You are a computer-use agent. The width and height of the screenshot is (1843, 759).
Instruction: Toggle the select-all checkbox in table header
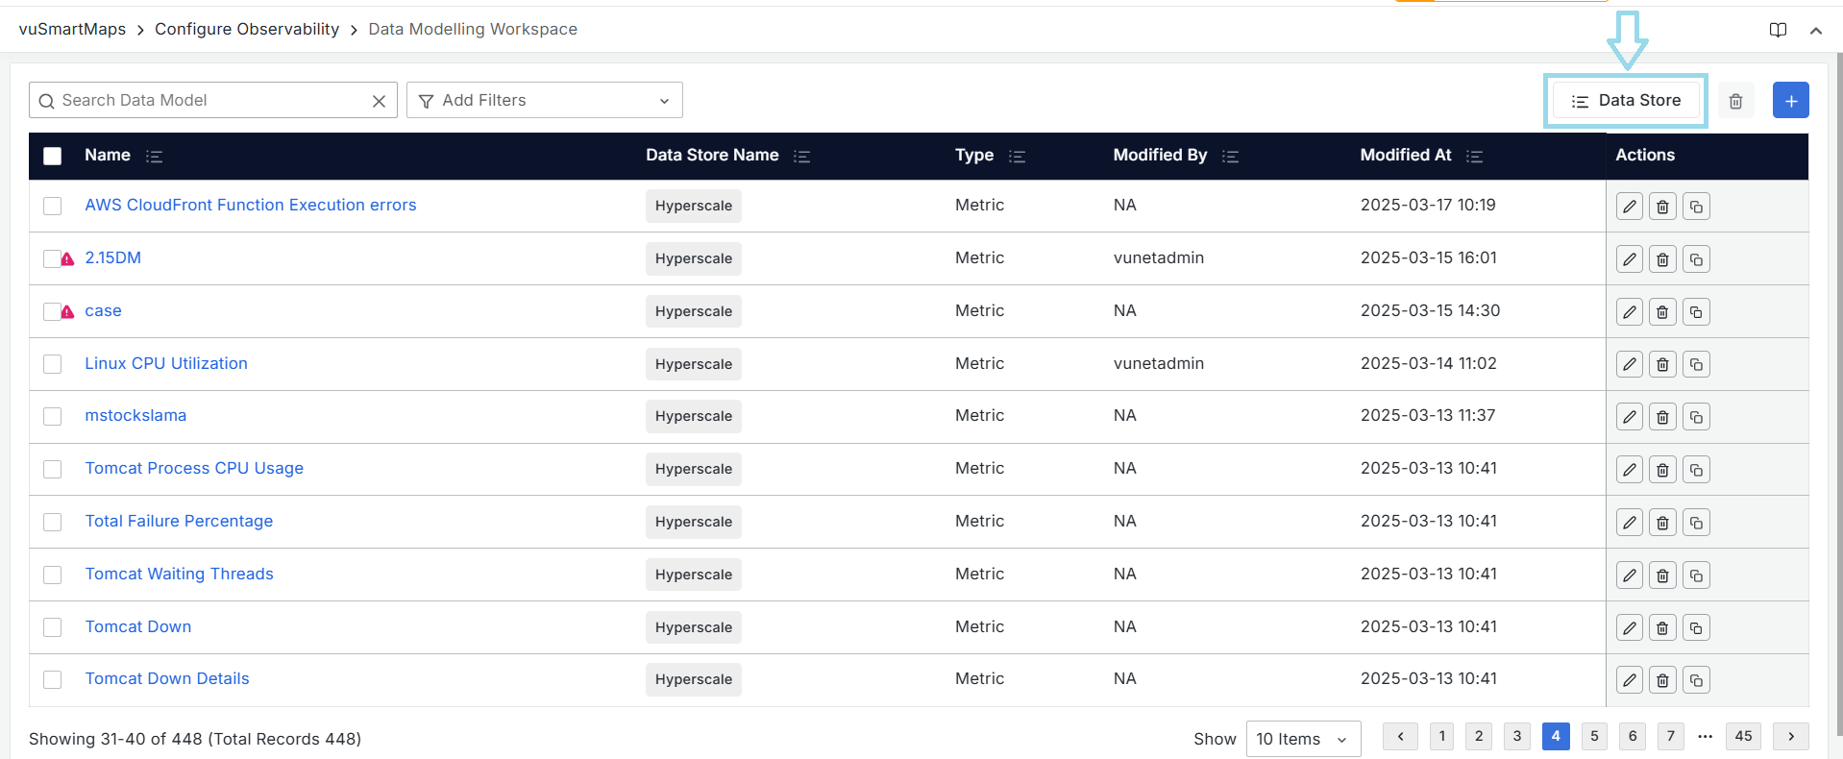point(53,156)
